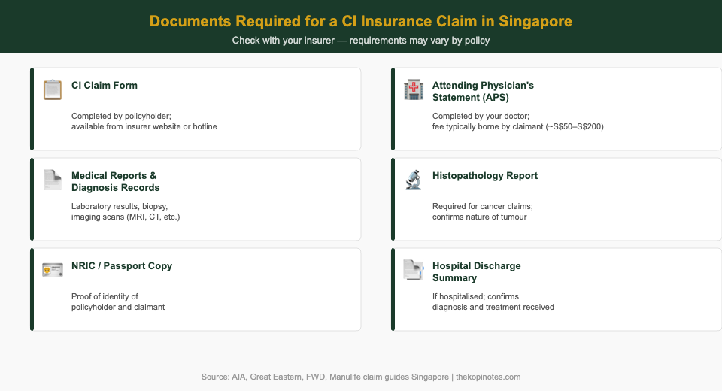Screen dimensions: 722x391
Task: Click text 'available from insurer website or hotline'
Action: pyautogui.click(x=144, y=126)
